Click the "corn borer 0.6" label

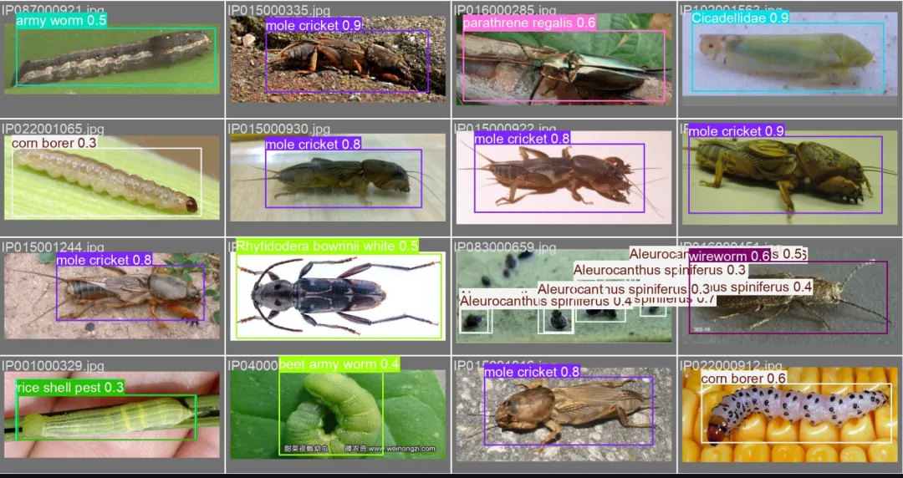pos(743,379)
